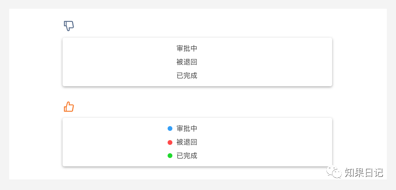
Task: Click the orange thumbs-up icon
Action: [x=69, y=107]
